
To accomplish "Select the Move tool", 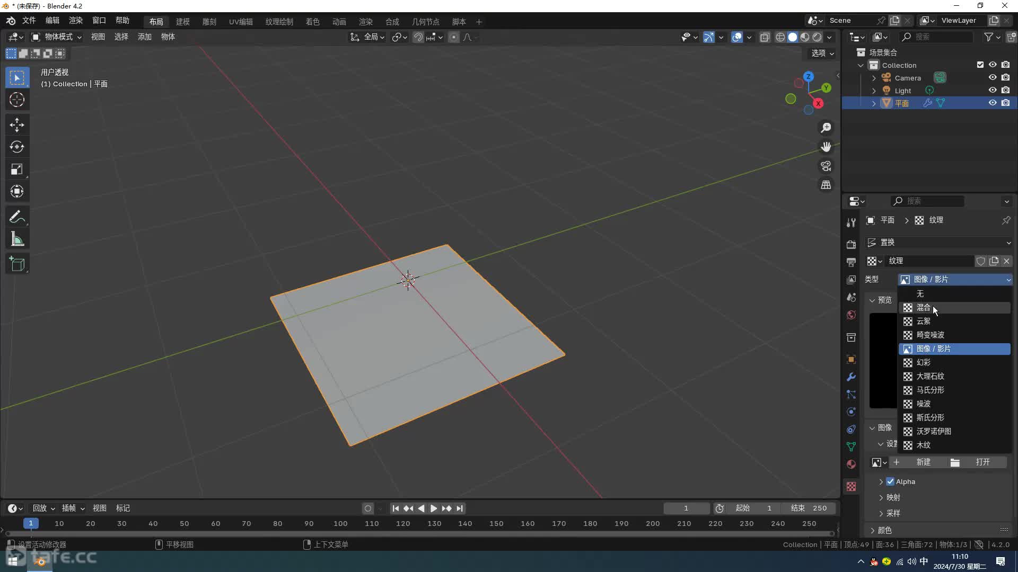I will pos(17,125).
